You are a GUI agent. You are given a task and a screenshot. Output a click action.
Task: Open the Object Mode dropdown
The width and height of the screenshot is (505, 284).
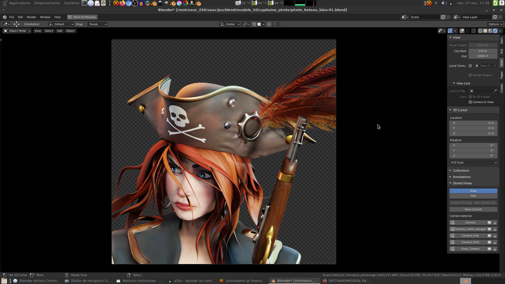pos(17,31)
